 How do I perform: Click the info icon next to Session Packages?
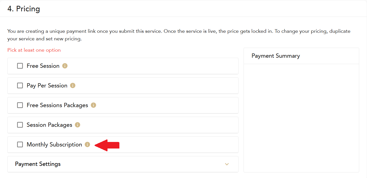(x=77, y=125)
